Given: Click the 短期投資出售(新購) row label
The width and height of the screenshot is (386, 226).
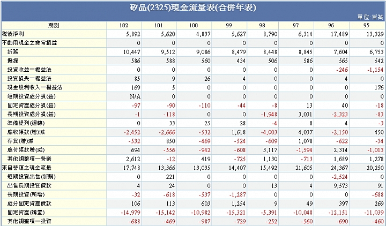Looking at the screenshot, I should (x=32, y=177).
